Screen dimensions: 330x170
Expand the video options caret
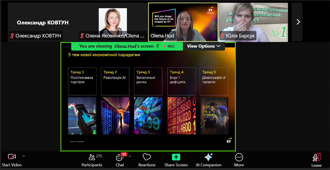(24, 156)
